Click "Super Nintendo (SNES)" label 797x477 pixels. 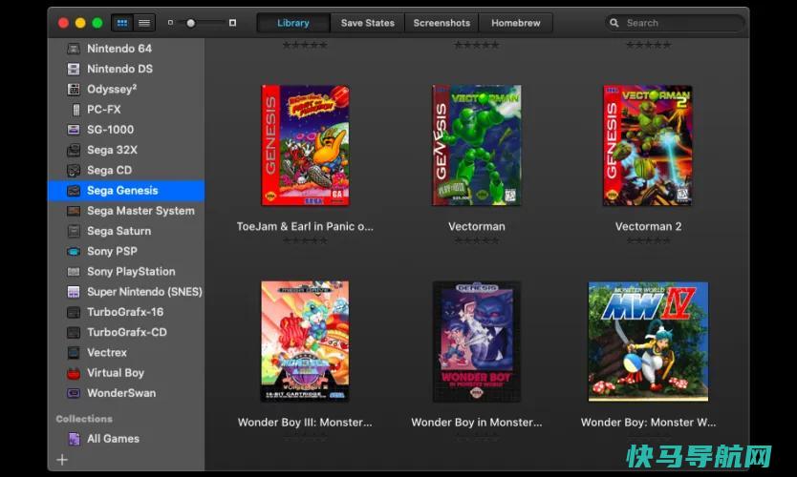(145, 292)
